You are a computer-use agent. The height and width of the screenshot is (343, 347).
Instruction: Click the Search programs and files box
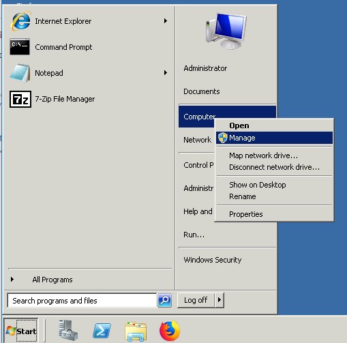click(82, 301)
